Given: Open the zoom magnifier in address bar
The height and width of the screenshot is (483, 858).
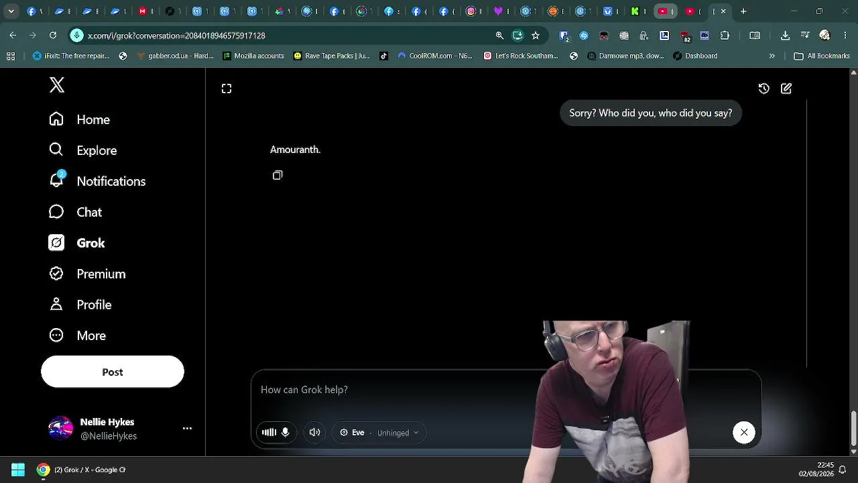Looking at the screenshot, I should [x=499, y=36].
